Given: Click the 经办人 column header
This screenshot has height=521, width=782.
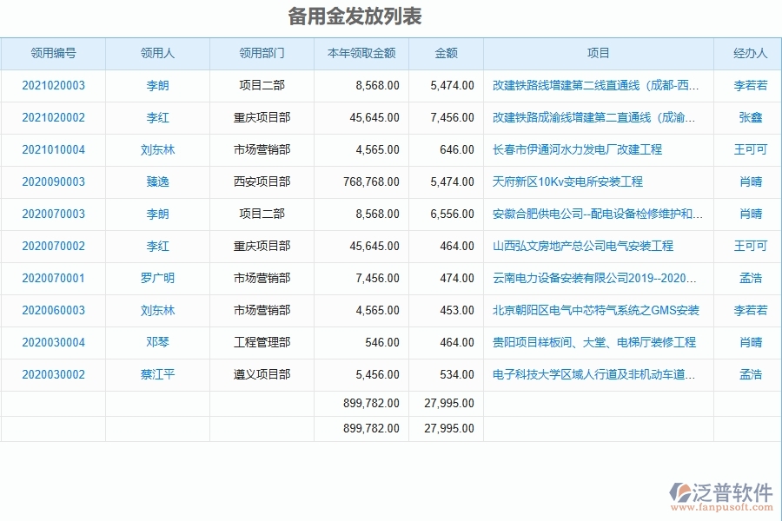Looking at the screenshot, I should point(746,53).
